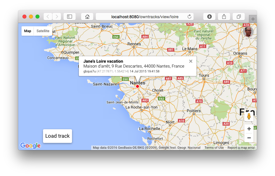Click the Saint-Jean-de-Monts label
This screenshot has width=275, height=176.
(x=123, y=102)
